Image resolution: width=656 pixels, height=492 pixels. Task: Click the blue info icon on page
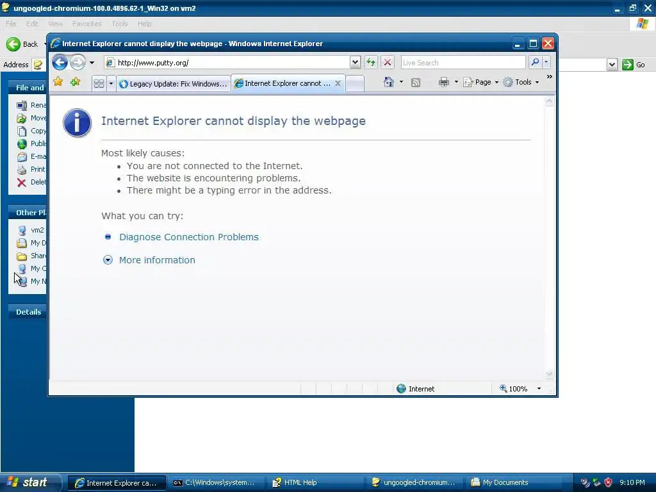tap(78, 123)
